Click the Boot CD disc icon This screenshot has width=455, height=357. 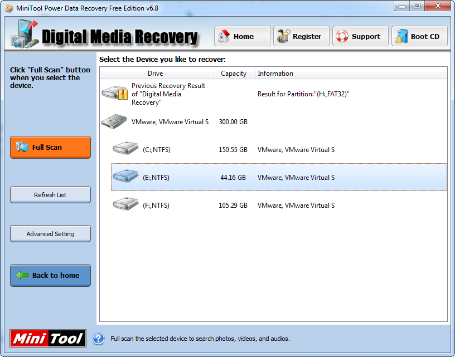point(401,37)
